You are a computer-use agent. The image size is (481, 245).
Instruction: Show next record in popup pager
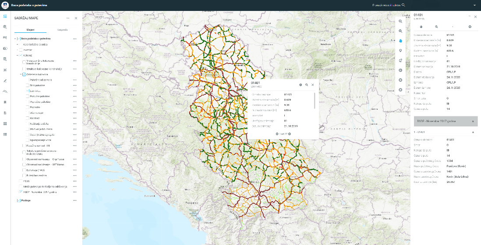(290, 134)
